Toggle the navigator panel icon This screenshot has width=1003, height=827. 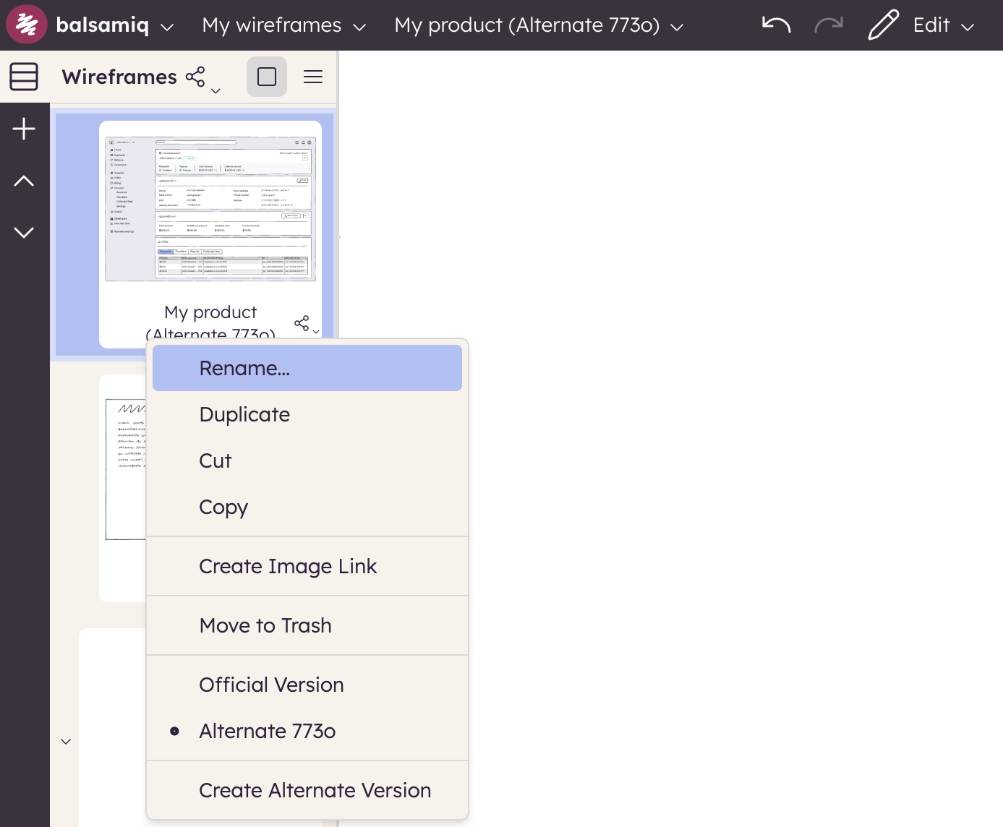(24, 77)
